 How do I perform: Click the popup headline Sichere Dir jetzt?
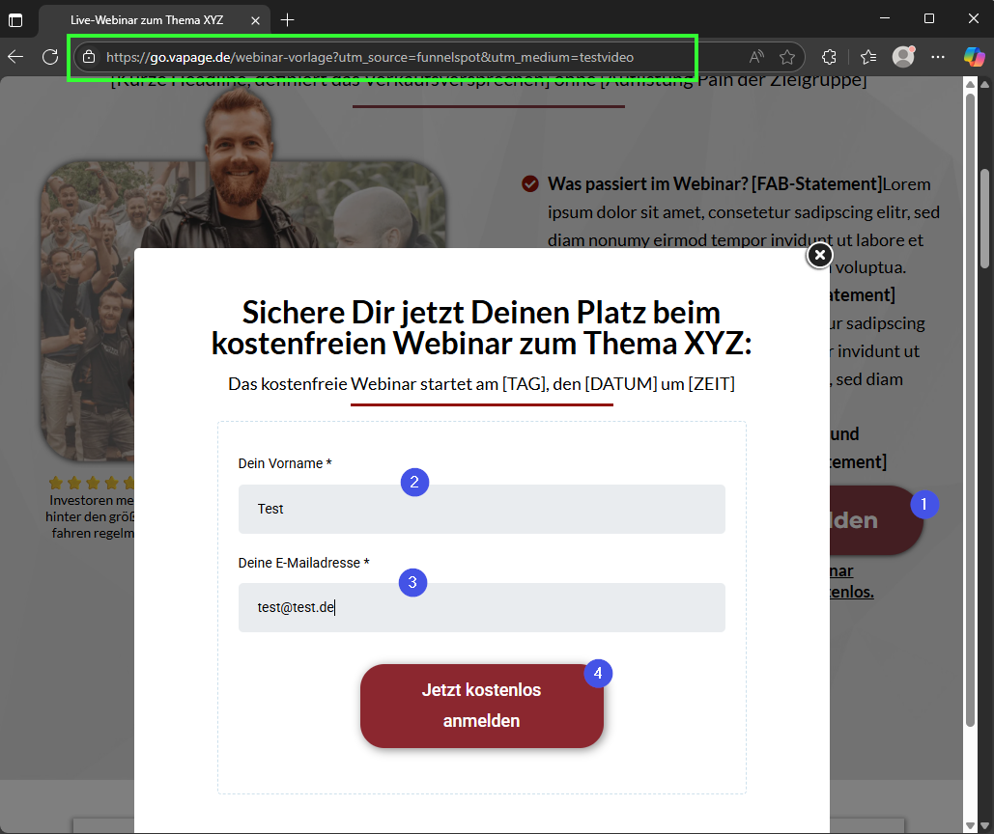point(482,328)
